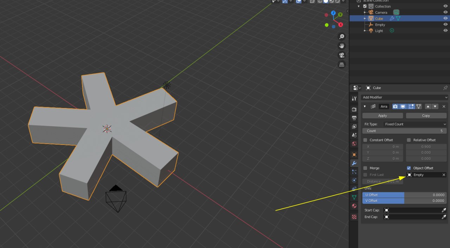The width and height of the screenshot is (450, 248).
Task: Open the Output properties tab (printer icon)
Action: (354, 118)
